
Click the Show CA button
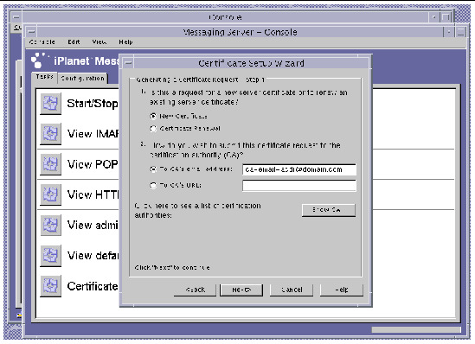[329, 210]
